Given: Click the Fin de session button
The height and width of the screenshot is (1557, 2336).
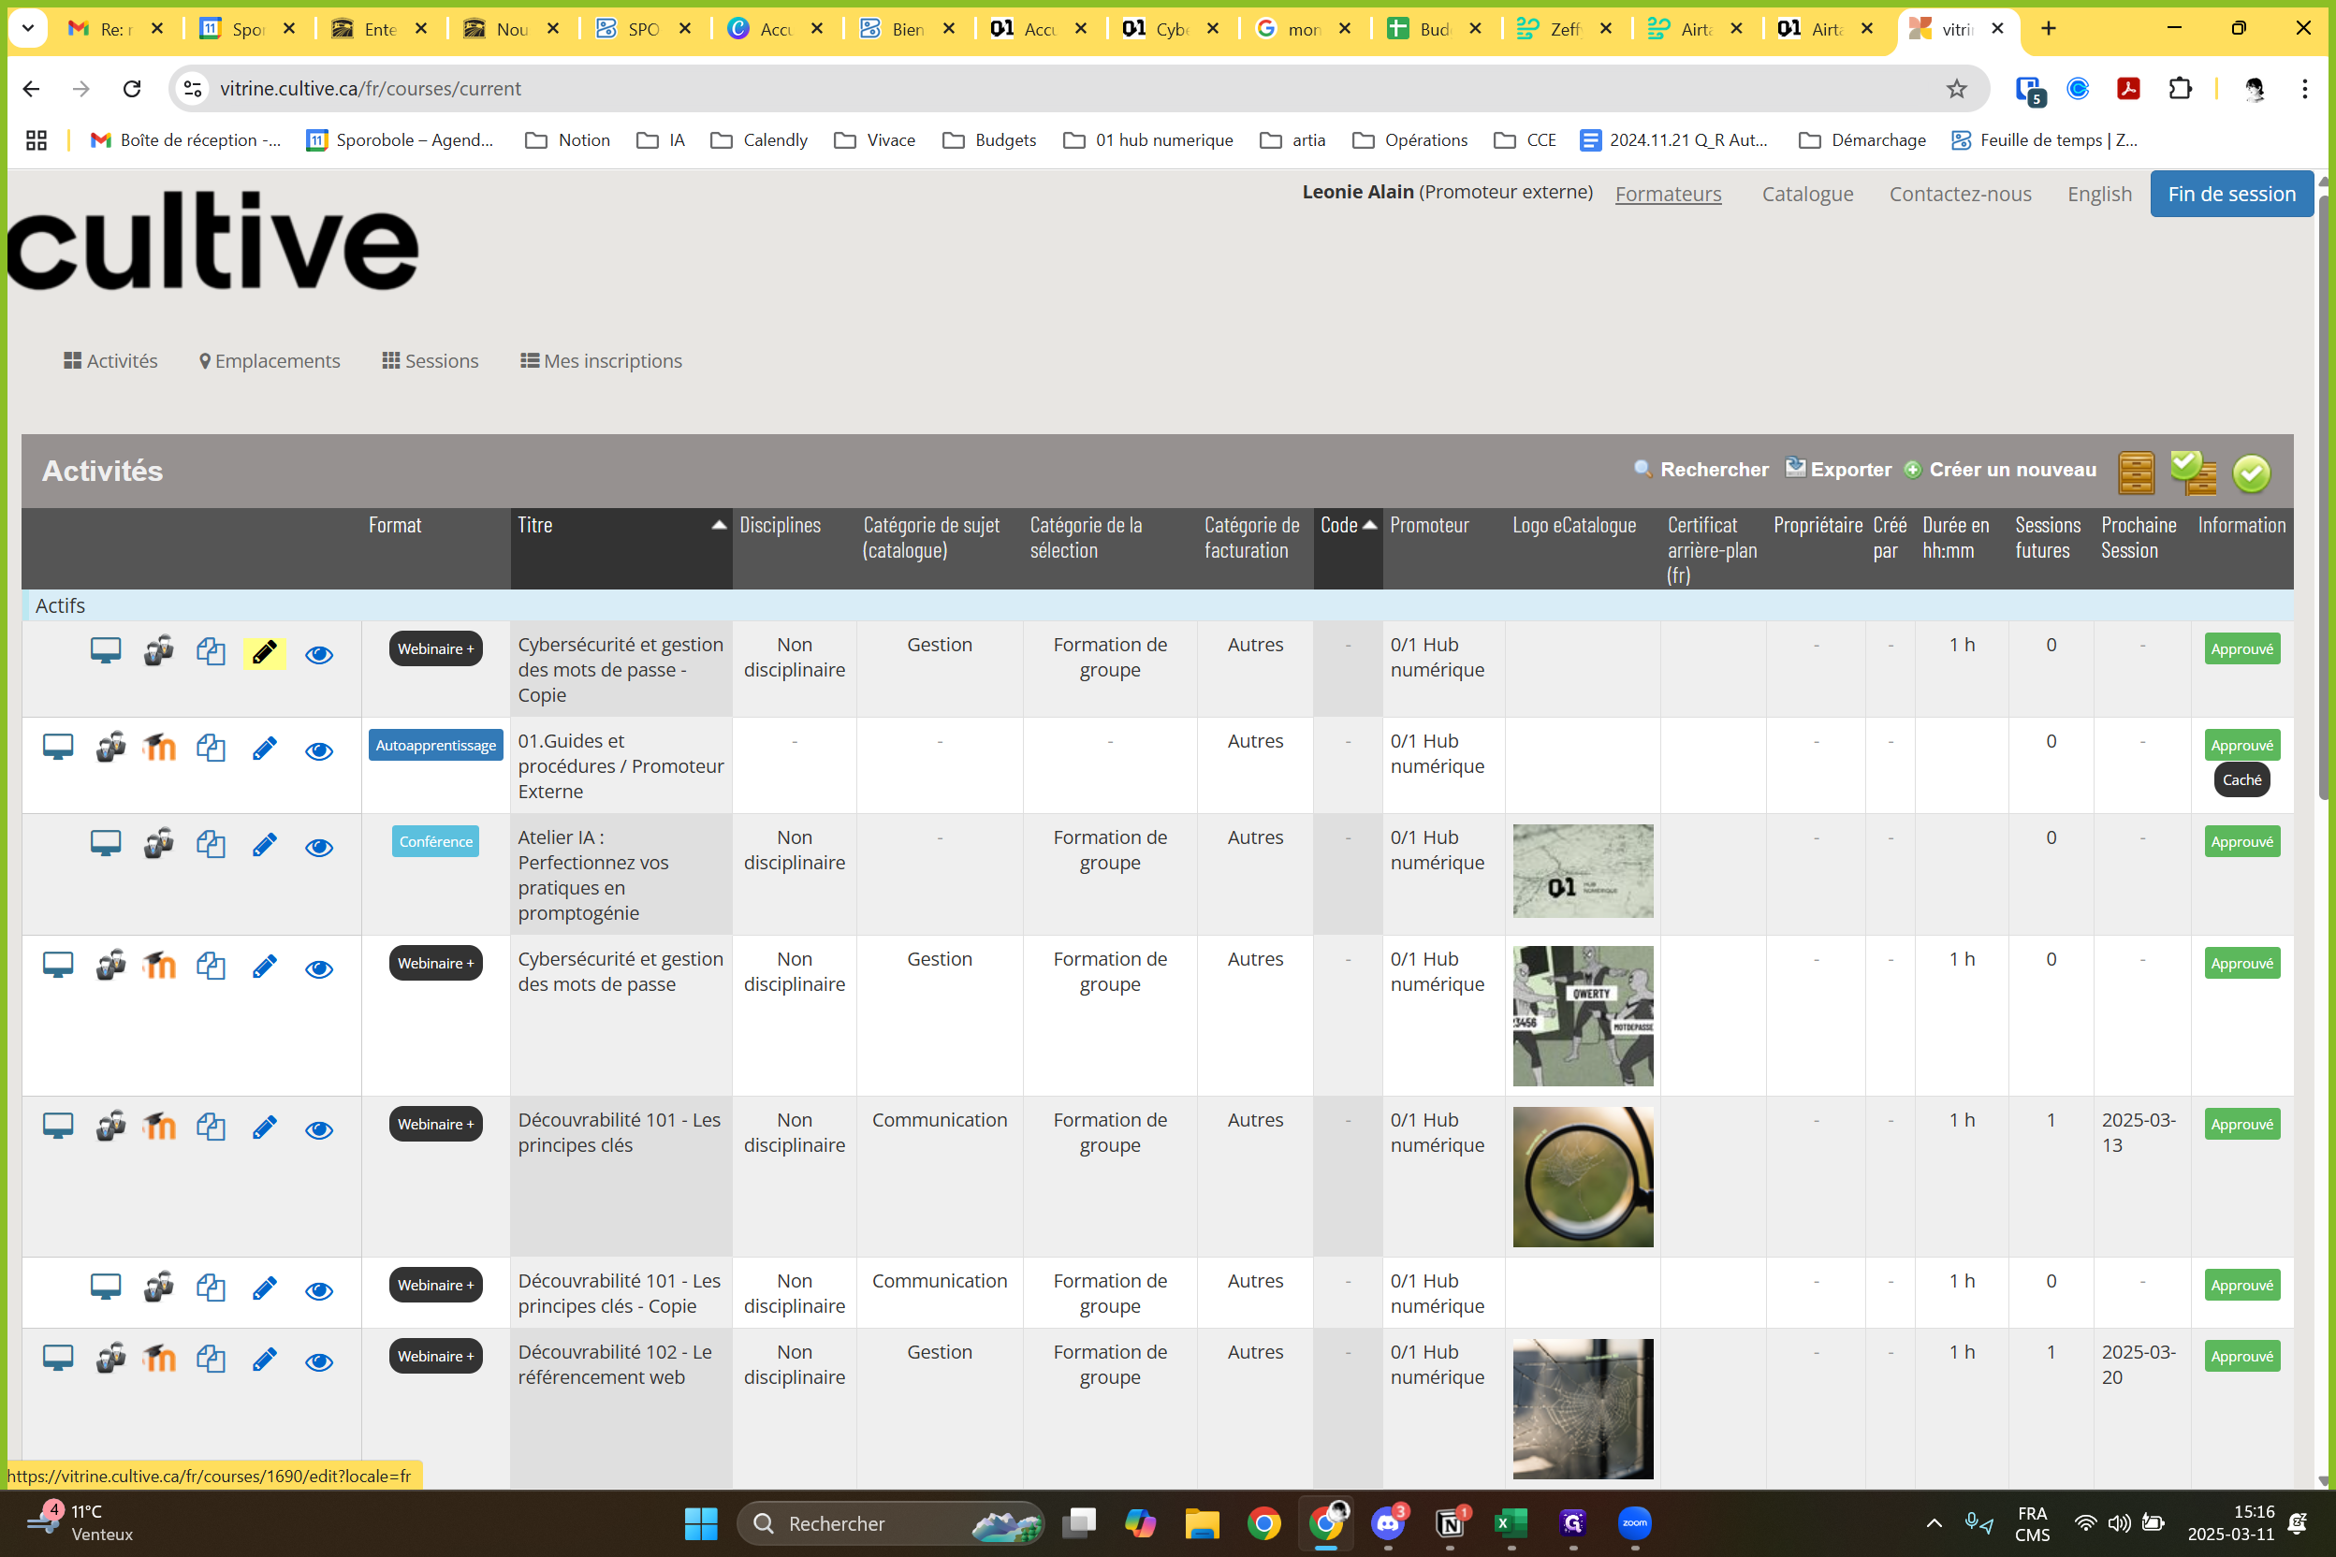Looking at the screenshot, I should point(2231,194).
